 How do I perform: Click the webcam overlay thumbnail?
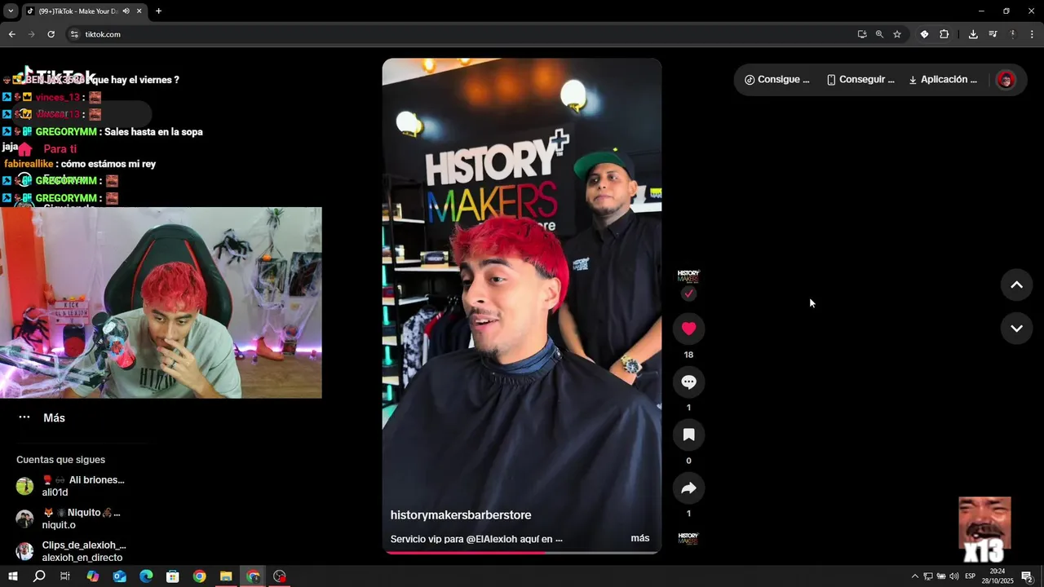point(161,302)
